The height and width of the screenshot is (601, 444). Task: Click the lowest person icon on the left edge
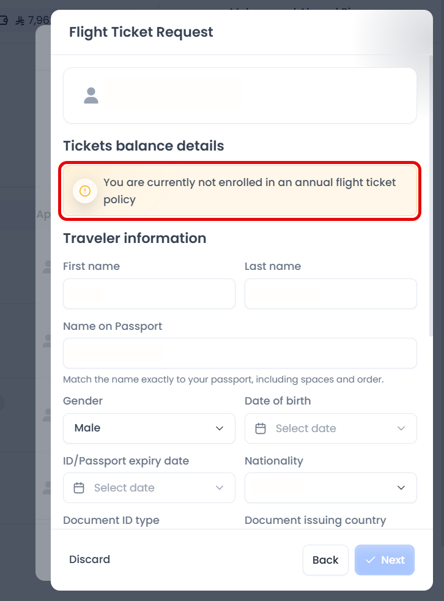48,488
